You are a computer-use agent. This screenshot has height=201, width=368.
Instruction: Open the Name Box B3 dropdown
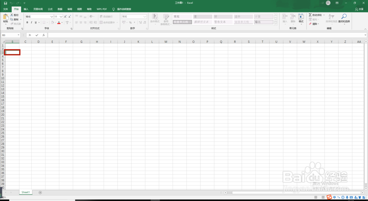[18, 35]
